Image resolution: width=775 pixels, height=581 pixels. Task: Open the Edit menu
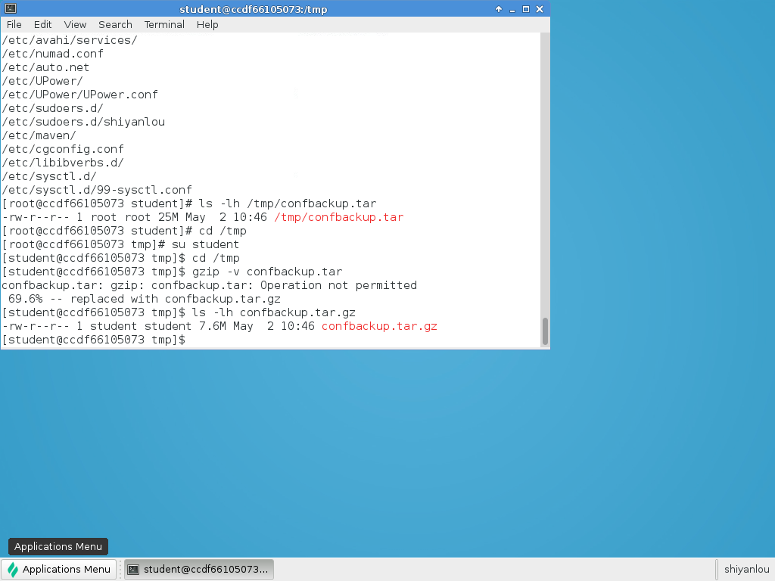pos(42,24)
